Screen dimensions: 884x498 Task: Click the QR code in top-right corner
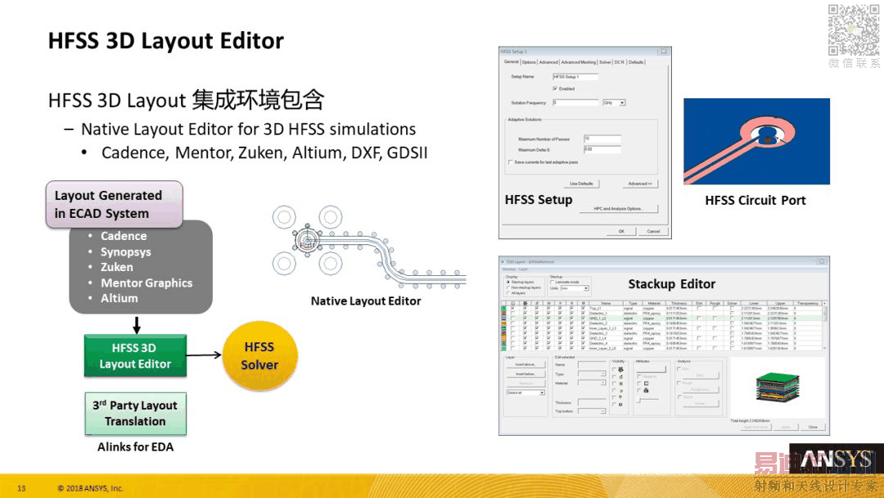(853, 29)
